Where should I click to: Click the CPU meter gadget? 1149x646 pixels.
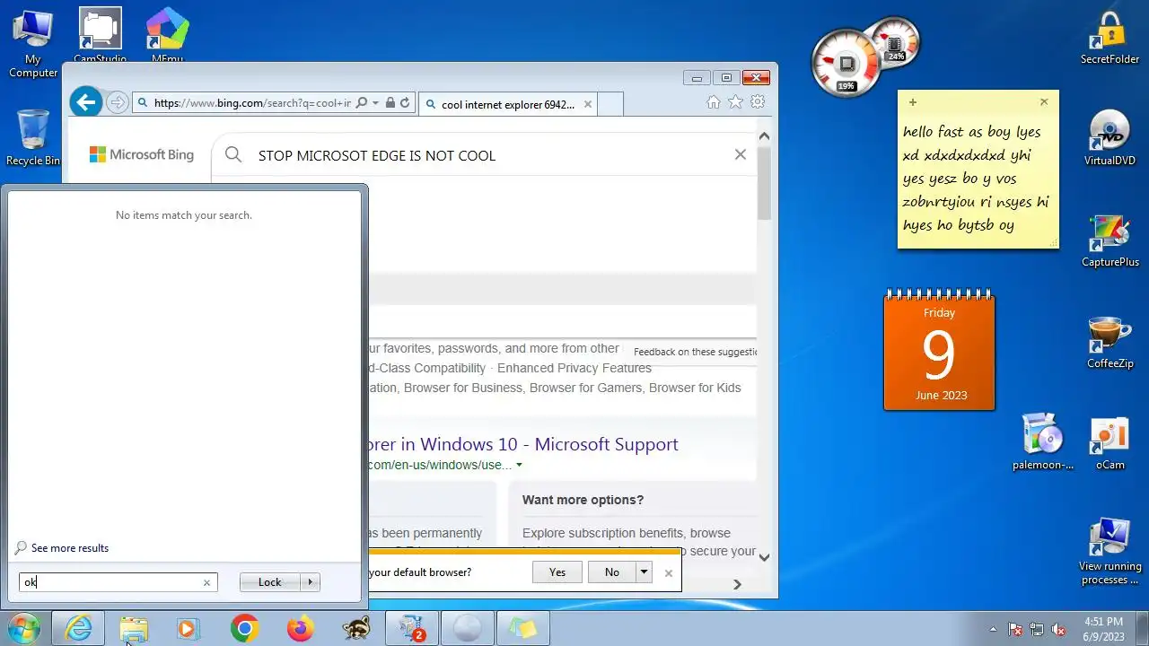846,62
